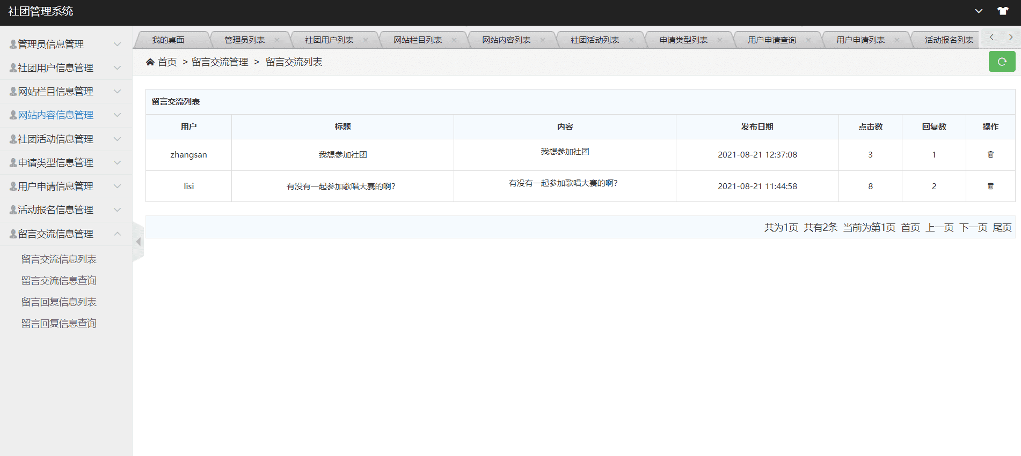Expand 申请类型信息管理 menu
The width and height of the screenshot is (1021, 456).
(66, 162)
